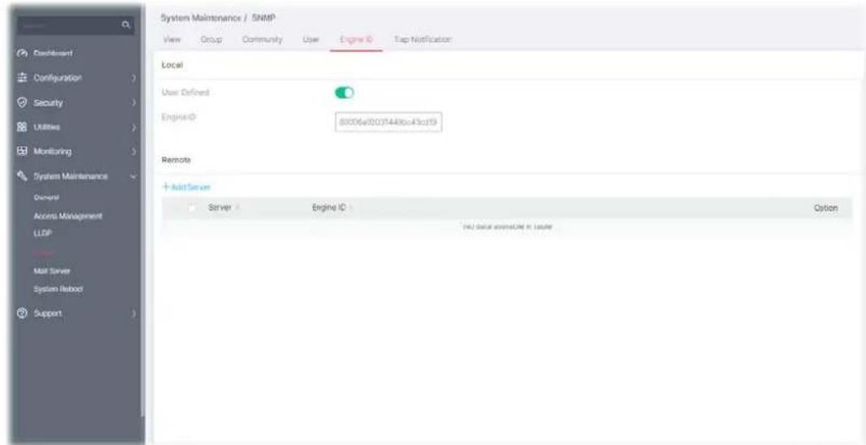Expand the Support menu chevron

click(133, 313)
